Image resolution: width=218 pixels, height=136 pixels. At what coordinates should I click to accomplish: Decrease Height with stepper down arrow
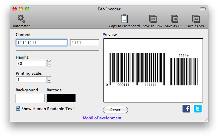(x=49, y=65)
